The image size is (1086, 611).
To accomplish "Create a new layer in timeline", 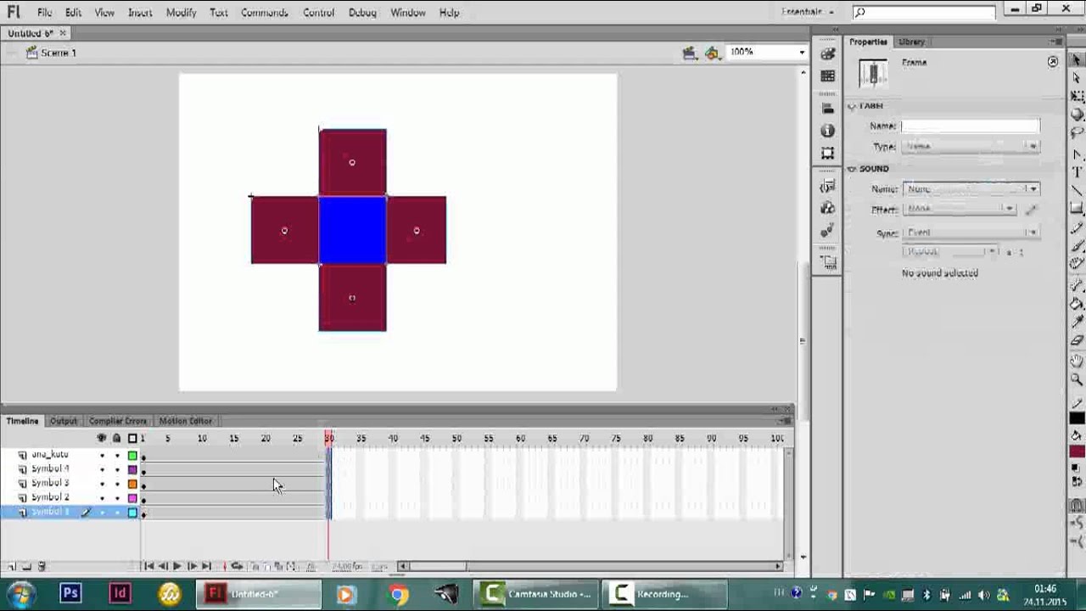I will 11,566.
